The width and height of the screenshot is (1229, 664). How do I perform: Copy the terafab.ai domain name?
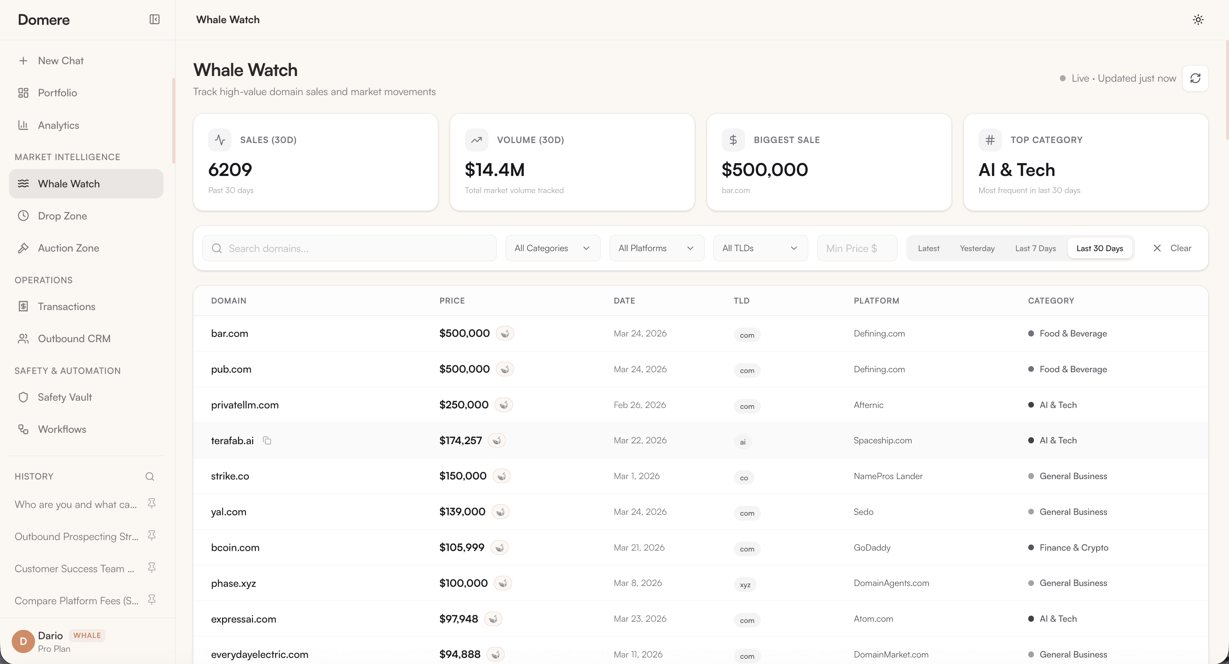[x=267, y=440]
